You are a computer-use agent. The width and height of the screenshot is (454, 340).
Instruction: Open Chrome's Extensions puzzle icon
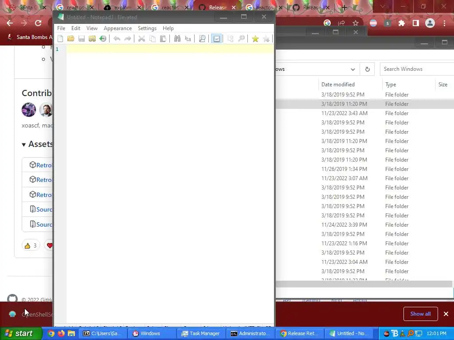[x=401, y=23]
